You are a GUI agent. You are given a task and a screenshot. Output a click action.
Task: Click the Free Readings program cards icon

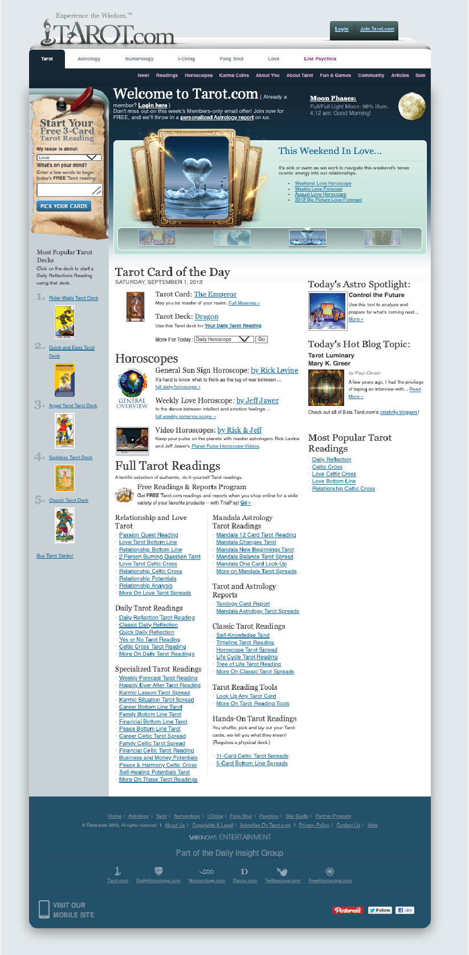tap(124, 495)
